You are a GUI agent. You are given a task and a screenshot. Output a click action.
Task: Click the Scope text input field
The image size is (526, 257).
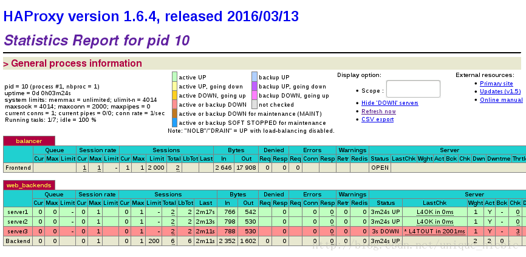[x=413, y=89]
